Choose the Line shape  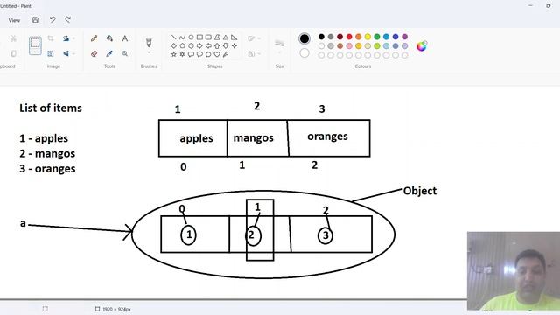tap(173, 37)
